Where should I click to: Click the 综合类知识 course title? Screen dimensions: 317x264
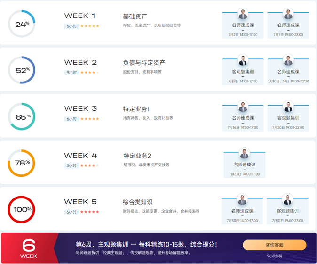pos(138,202)
